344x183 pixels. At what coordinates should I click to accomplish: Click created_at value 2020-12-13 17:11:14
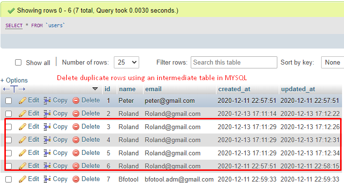(247, 114)
